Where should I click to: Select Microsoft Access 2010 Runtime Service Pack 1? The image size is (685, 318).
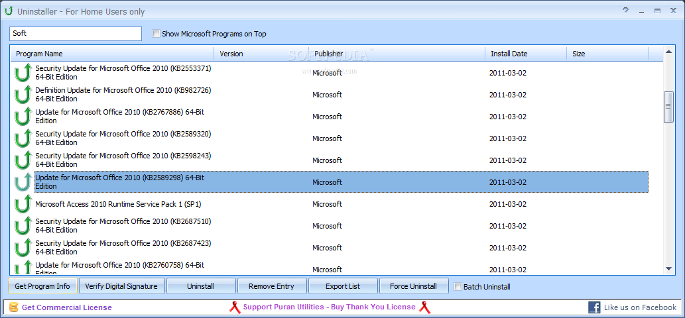pyautogui.click(x=118, y=203)
